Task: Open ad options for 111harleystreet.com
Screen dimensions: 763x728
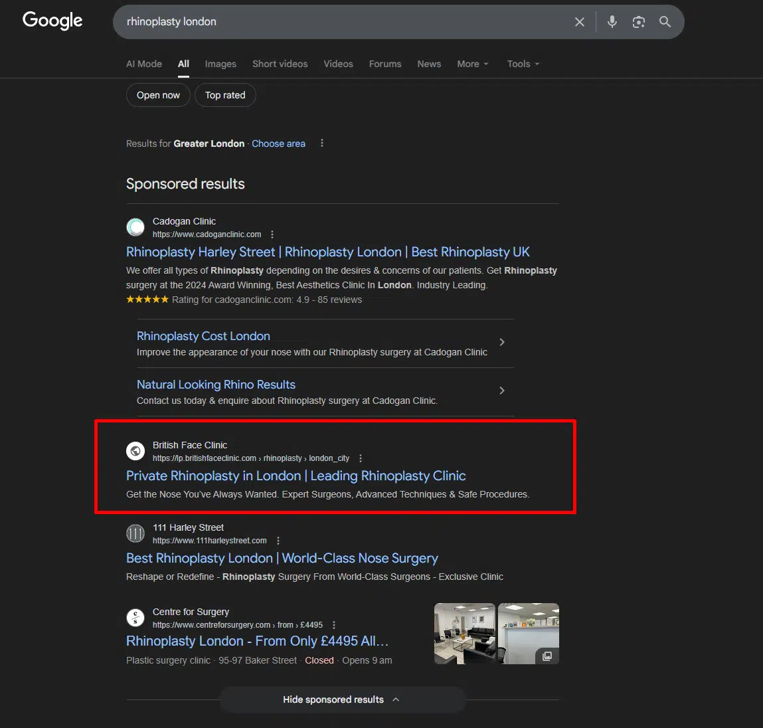Action: [278, 541]
